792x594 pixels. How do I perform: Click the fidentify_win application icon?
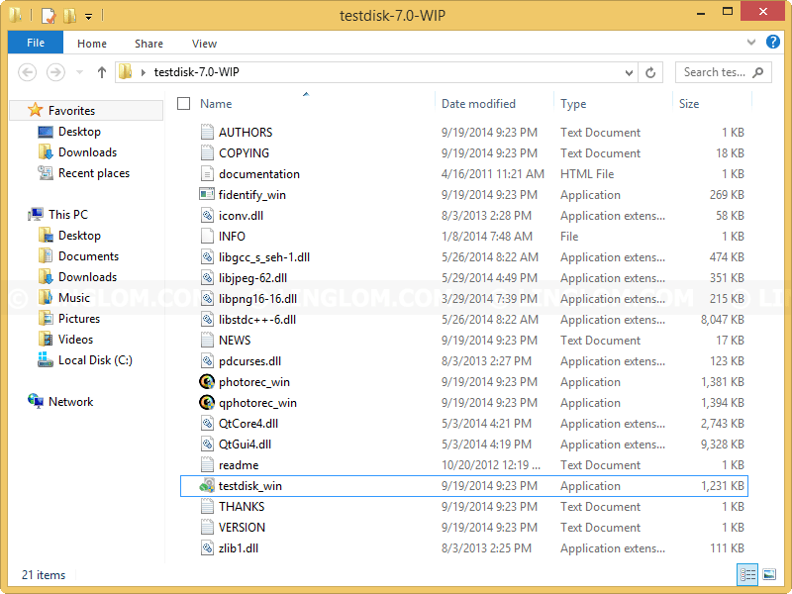[x=207, y=194]
